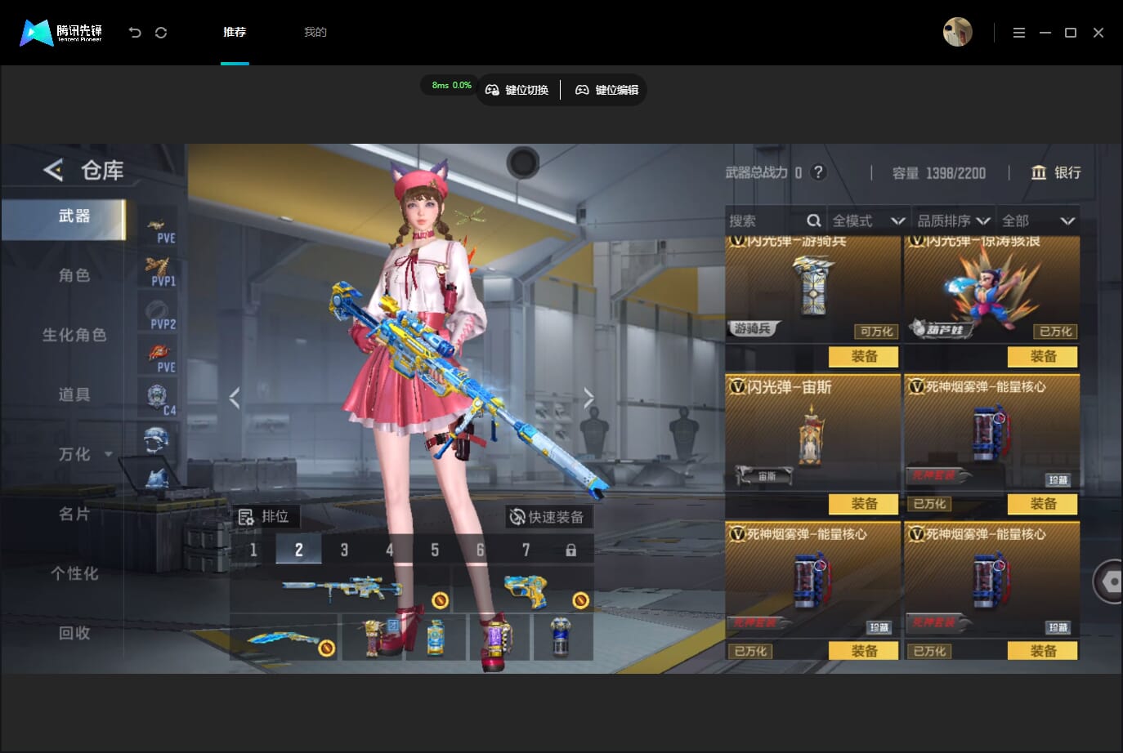Switch to loadout slot 1
The height and width of the screenshot is (753, 1123).
tap(253, 550)
